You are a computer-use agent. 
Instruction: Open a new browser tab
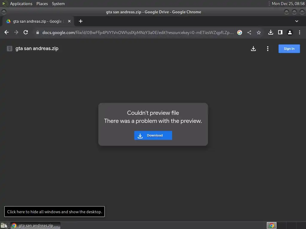(81, 21)
